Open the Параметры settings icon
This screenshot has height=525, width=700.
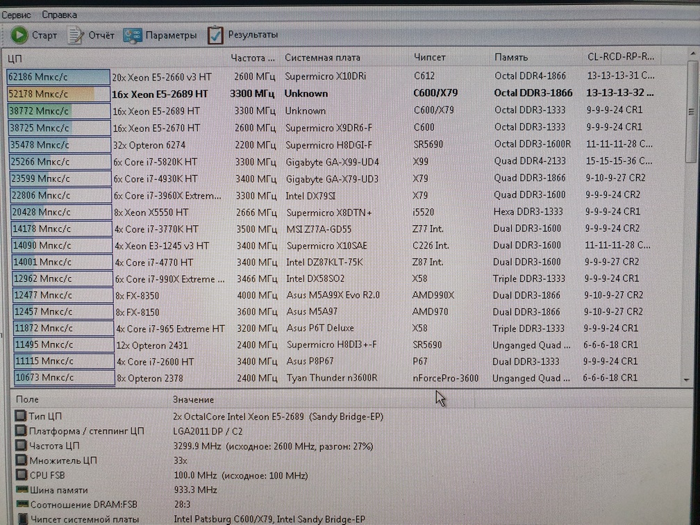pyautogui.click(x=133, y=35)
